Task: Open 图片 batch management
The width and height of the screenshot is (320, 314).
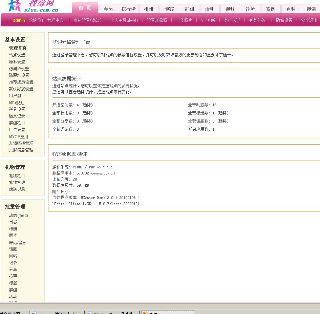Action: click(13, 236)
